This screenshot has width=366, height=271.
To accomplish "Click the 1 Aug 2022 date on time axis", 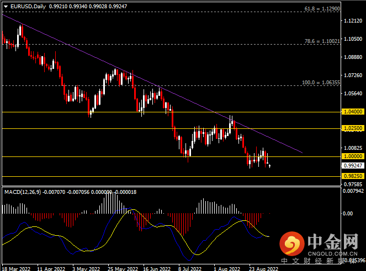I will coord(227,269).
